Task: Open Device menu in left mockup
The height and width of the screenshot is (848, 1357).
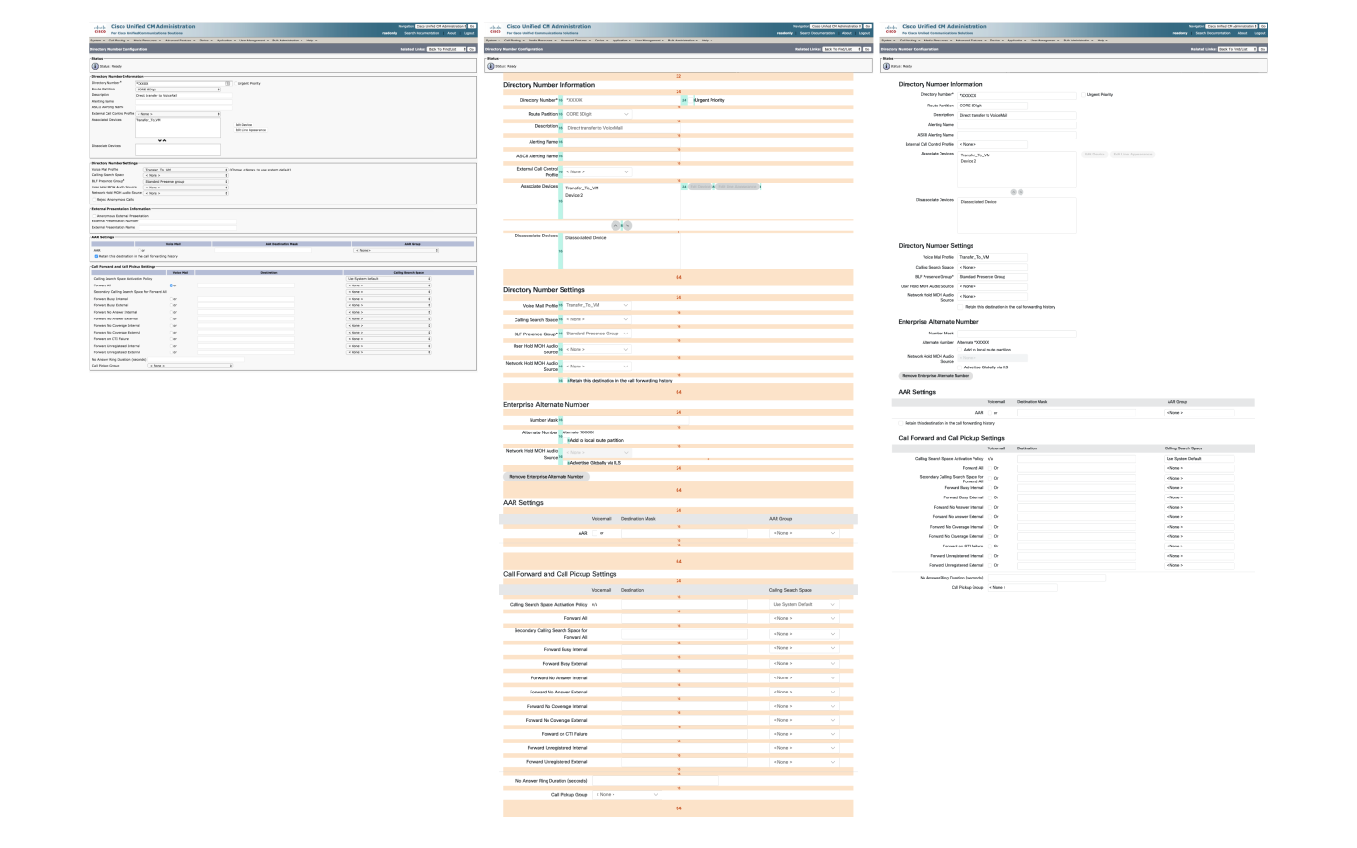Action: [x=205, y=41]
